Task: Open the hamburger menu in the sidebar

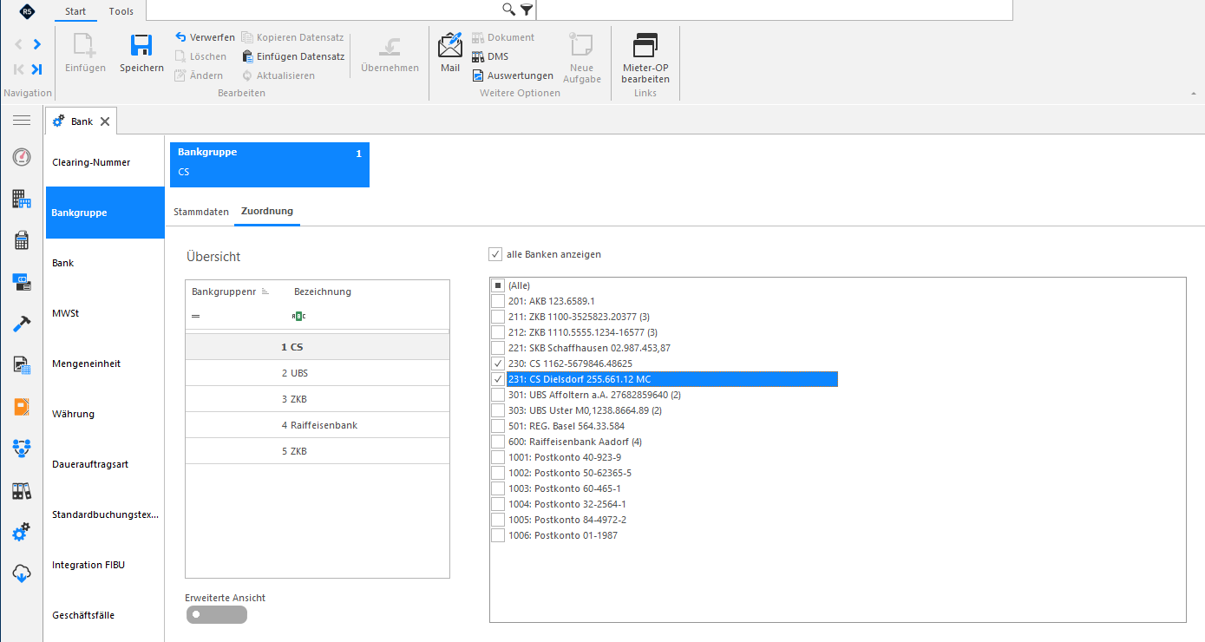Action: [x=22, y=120]
